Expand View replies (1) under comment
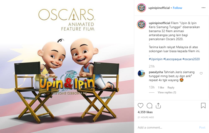This screenshot has height=133, width=209. pyautogui.click(x=167, y=93)
